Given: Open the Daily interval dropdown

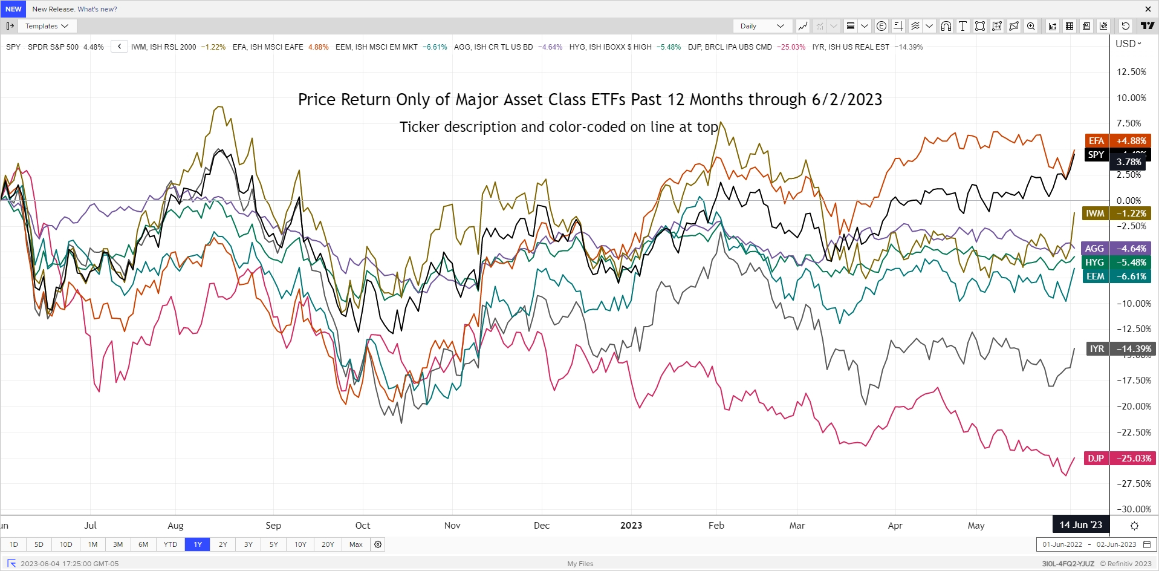Looking at the screenshot, I should 762,26.
